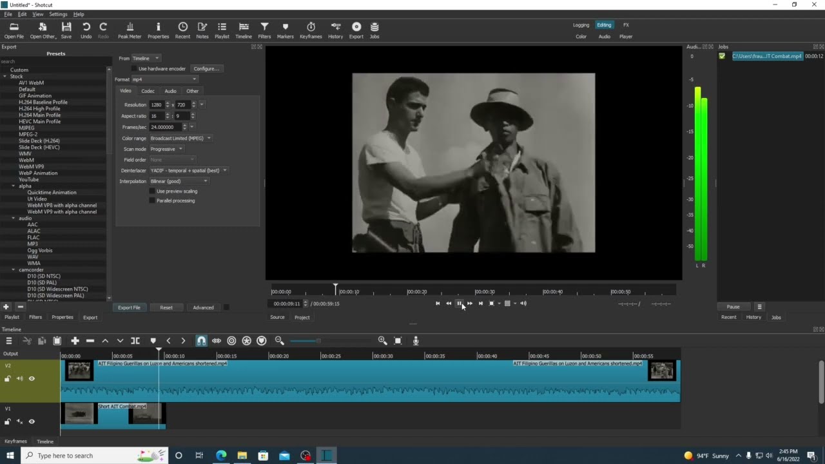825x464 pixels.
Task: Zoom the timeline to fit
Action: tap(398, 340)
